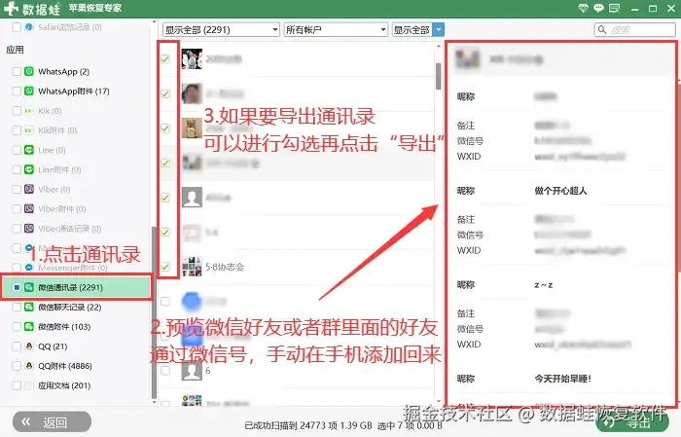Open the chat feedback bubble icon
The height and width of the screenshot is (437, 681).
[x=598, y=8]
